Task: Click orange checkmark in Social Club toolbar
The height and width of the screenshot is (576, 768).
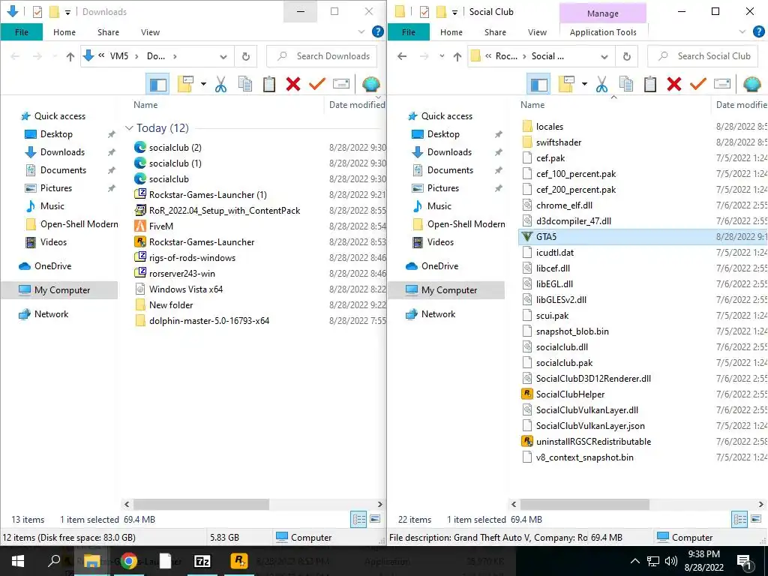Action: coord(698,84)
